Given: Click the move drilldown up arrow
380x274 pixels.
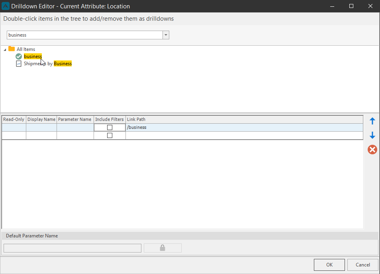Looking at the screenshot, I should tap(372, 121).
